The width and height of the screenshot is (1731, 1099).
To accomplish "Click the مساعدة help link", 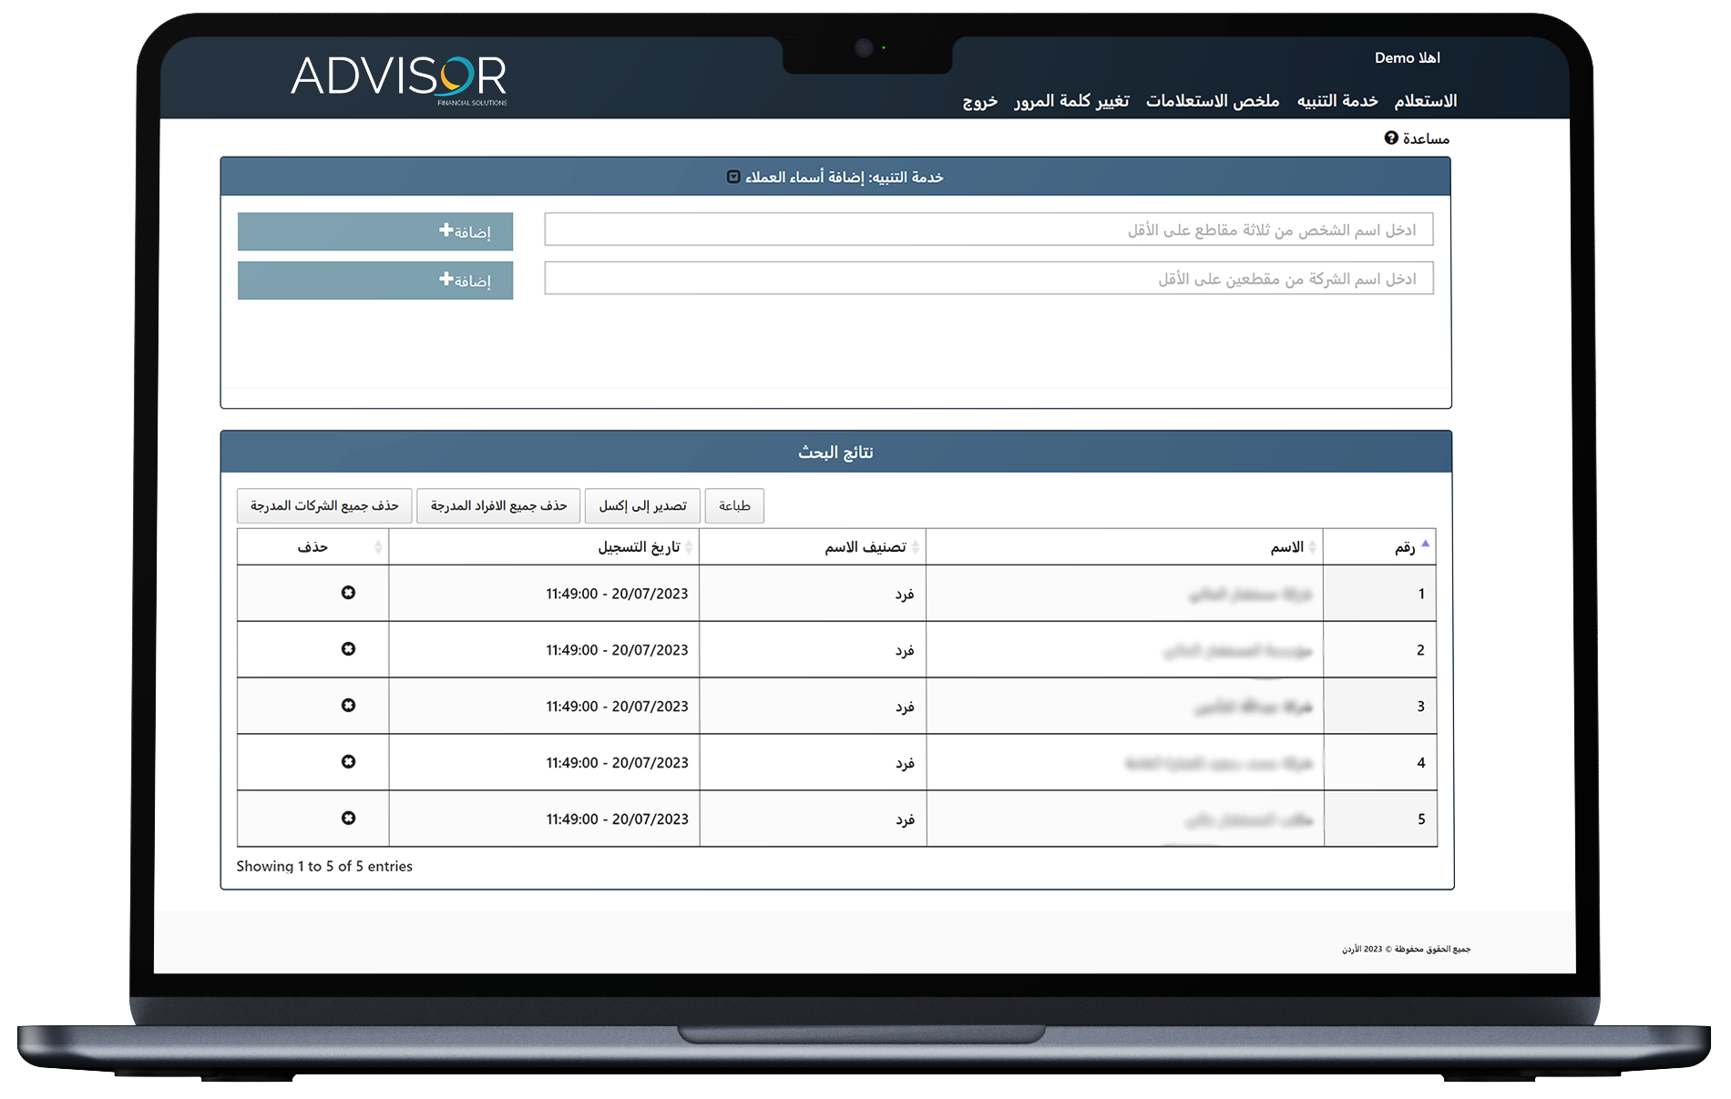I will (x=1426, y=138).
